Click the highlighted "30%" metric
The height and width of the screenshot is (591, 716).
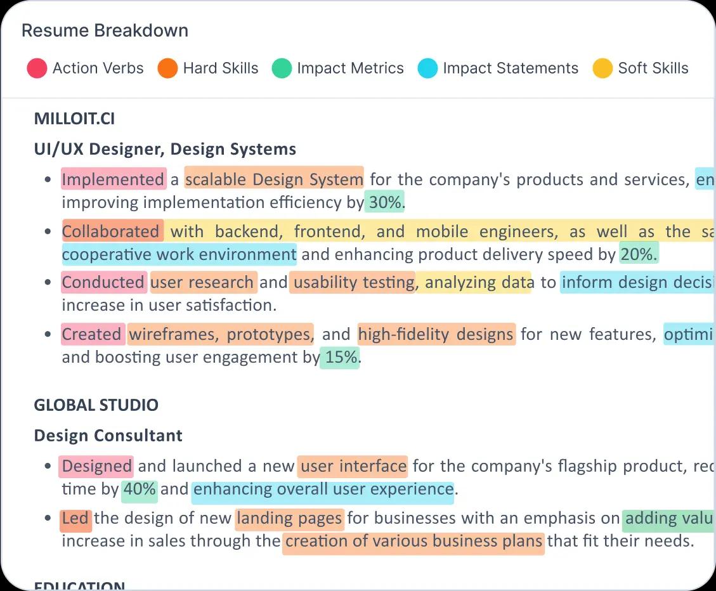(385, 202)
